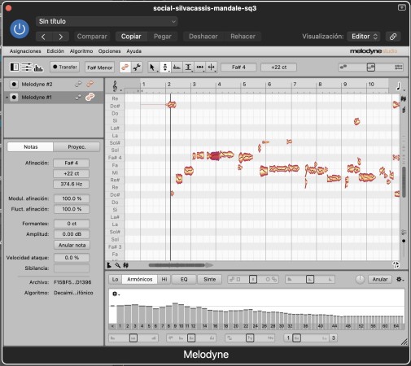Open the Sin título preset dropdown
The width and height of the screenshot is (411, 366).
(107, 21)
